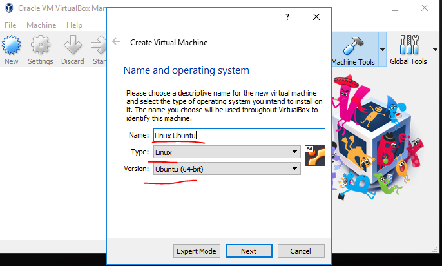Click into the Name input field
This screenshot has height=266, width=442.
pyautogui.click(x=239, y=135)
